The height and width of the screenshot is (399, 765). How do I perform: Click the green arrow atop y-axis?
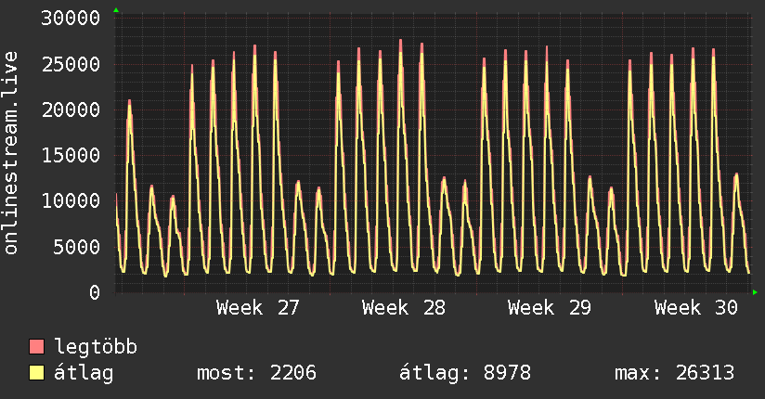[116, 10]
